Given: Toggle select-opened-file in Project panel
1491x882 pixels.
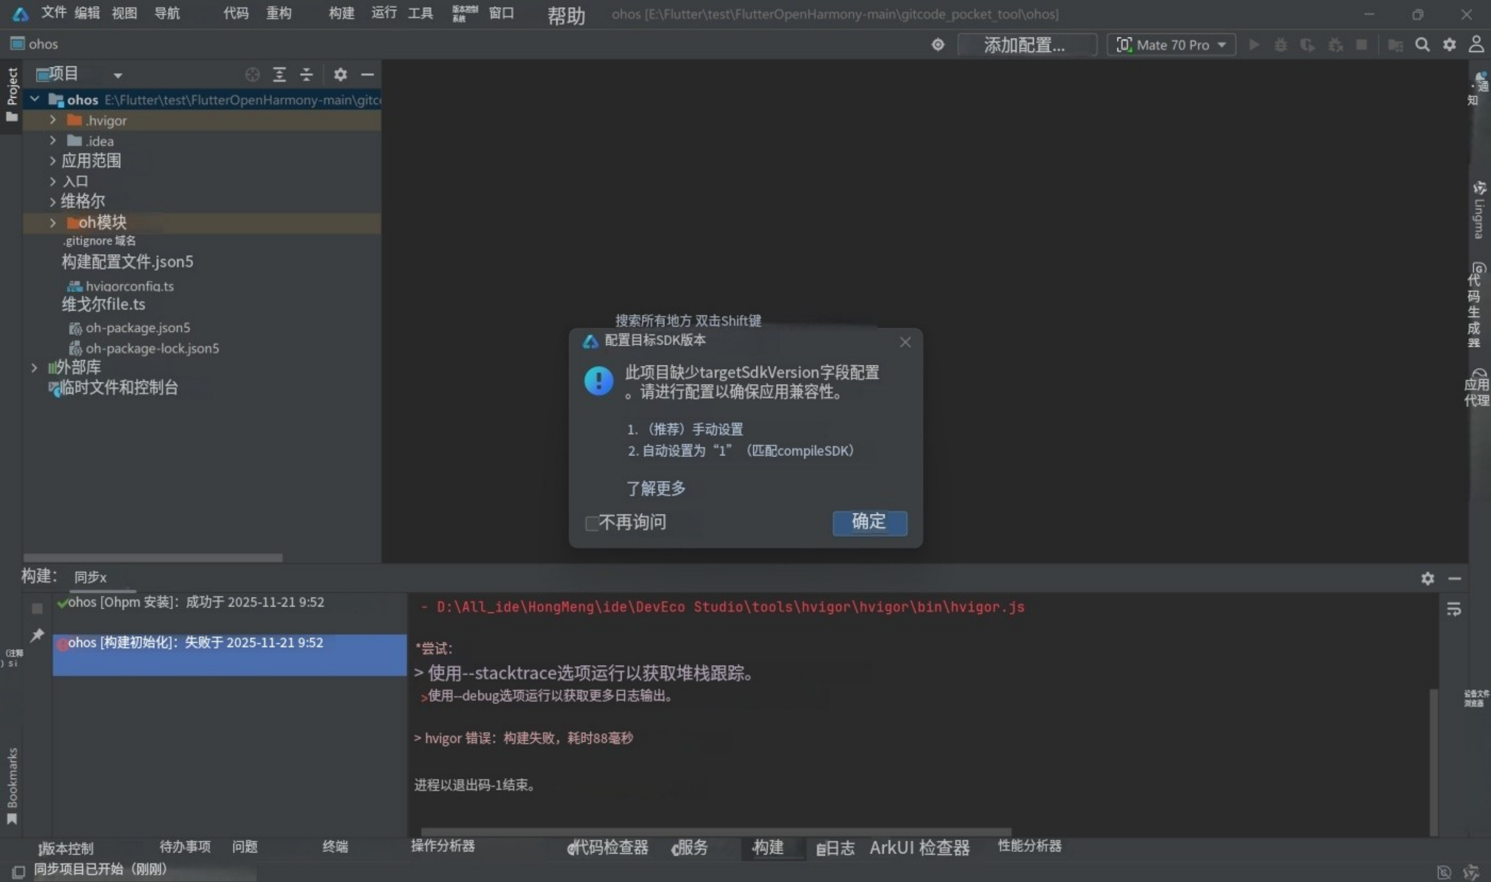Looking at the screenshot, I should click(252, 75).
